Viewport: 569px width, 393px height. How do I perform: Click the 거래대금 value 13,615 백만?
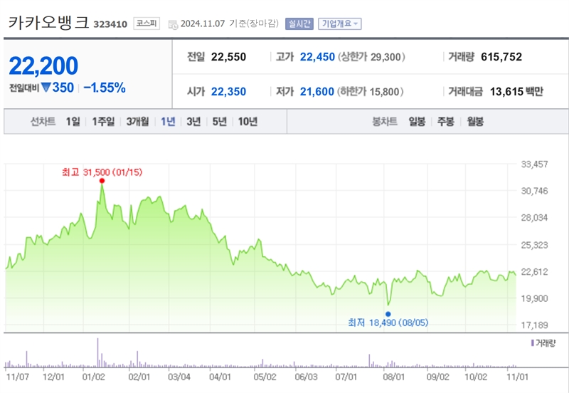[516, 92]
